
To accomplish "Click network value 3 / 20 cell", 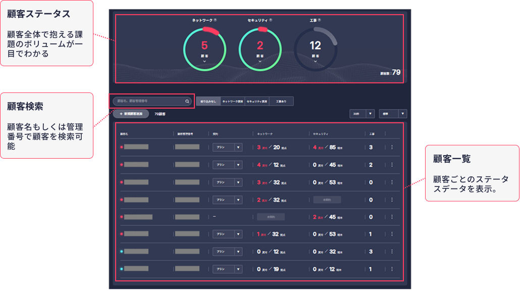I will [272, 148].
